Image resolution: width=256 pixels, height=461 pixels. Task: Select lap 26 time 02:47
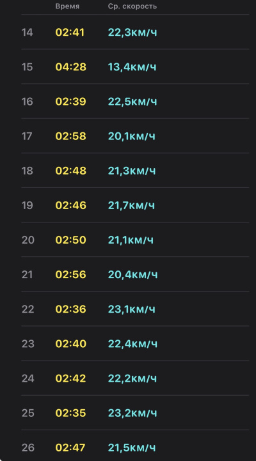coord(70,448)
